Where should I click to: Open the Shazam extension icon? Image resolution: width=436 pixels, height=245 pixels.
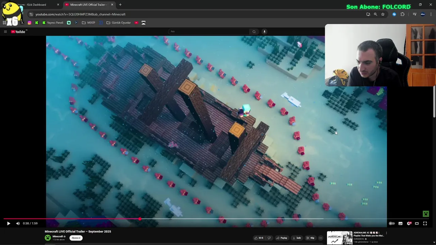394,14
